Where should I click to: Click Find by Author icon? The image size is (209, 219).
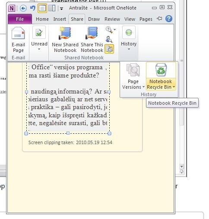tap(109, 39)
